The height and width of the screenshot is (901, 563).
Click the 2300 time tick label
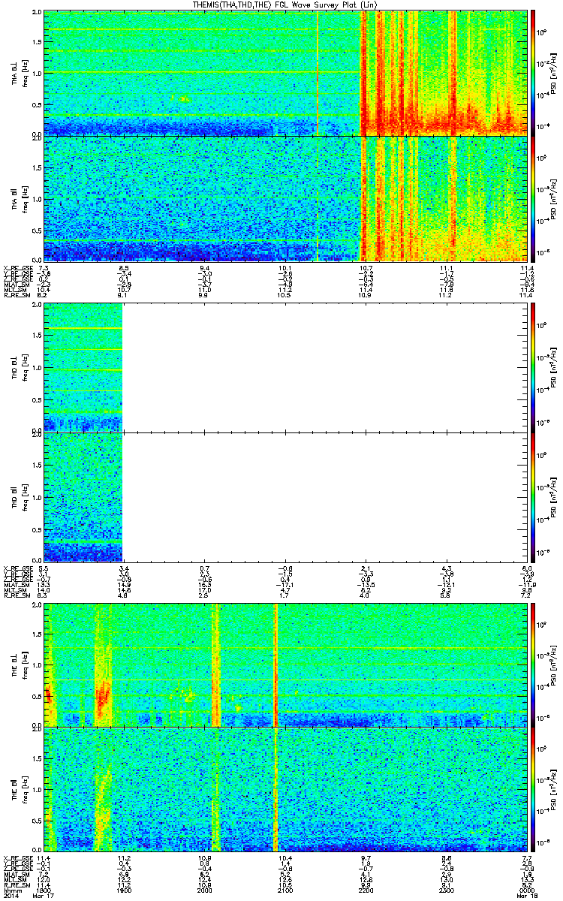pyautogui.click(x=446, y=890)
